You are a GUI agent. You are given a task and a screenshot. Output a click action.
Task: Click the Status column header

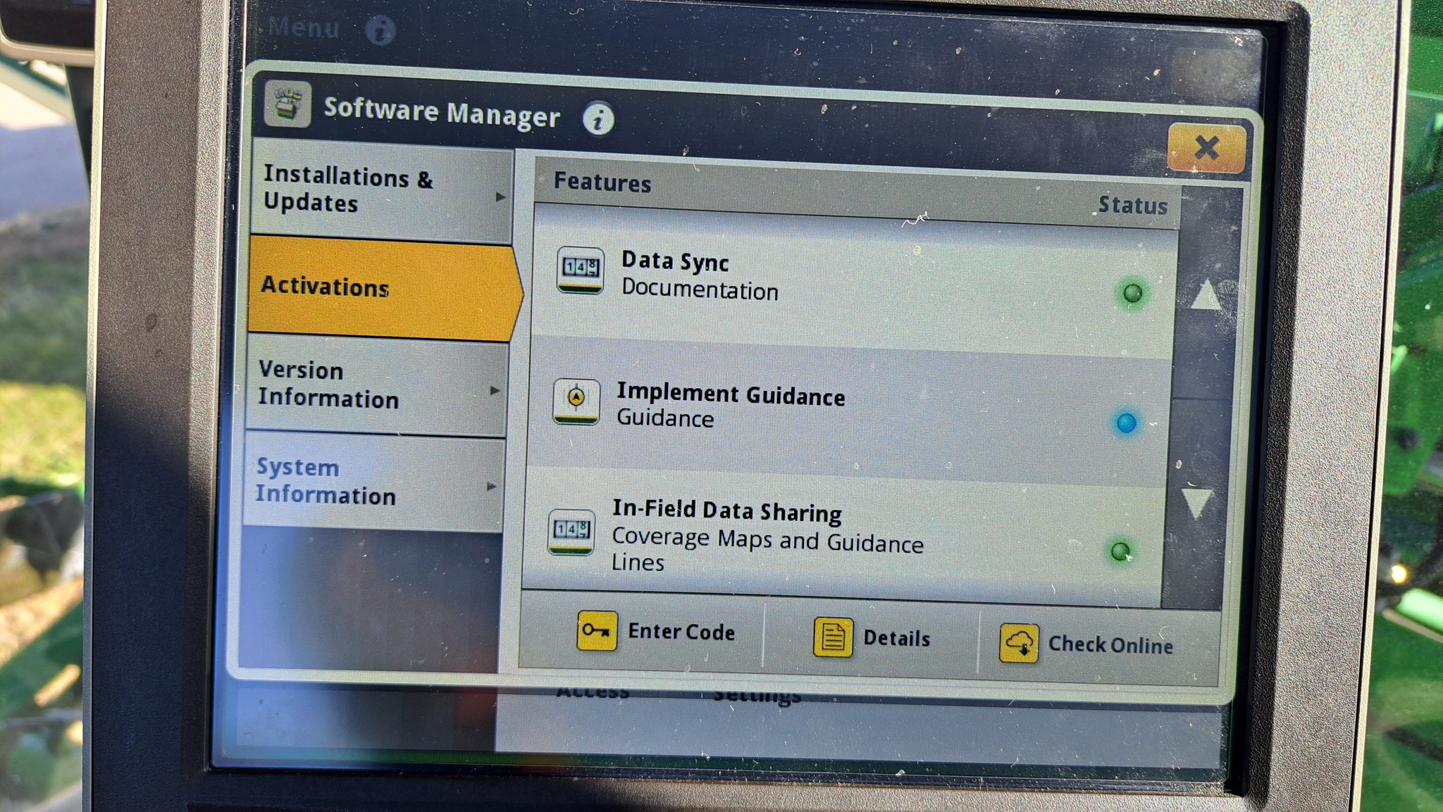pyautogui.click(x=1132, y=205)
